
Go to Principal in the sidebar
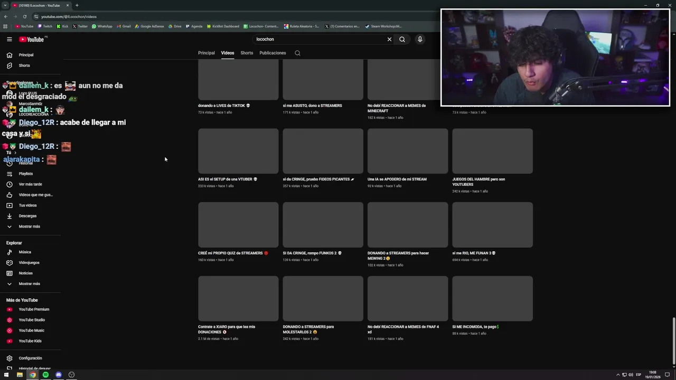[26, 55]
